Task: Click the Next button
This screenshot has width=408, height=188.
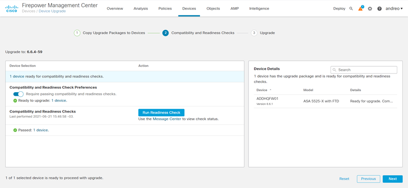Action: pos(393,179)
